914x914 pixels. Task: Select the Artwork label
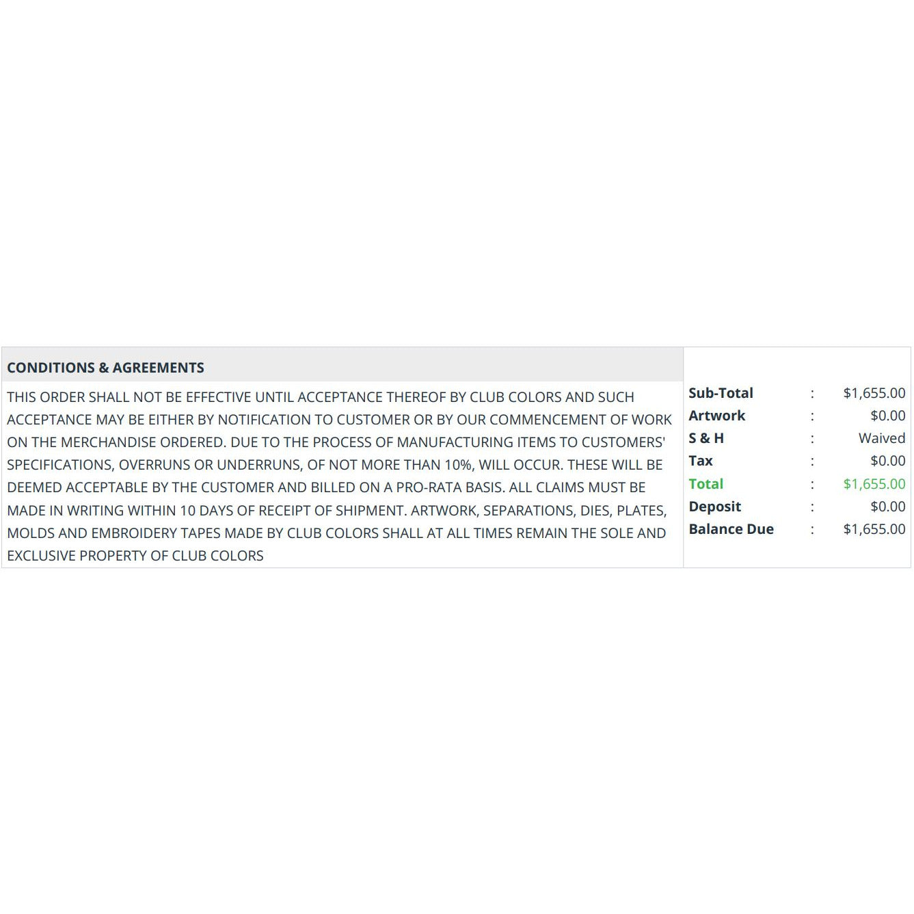click(x=716, y=416)
